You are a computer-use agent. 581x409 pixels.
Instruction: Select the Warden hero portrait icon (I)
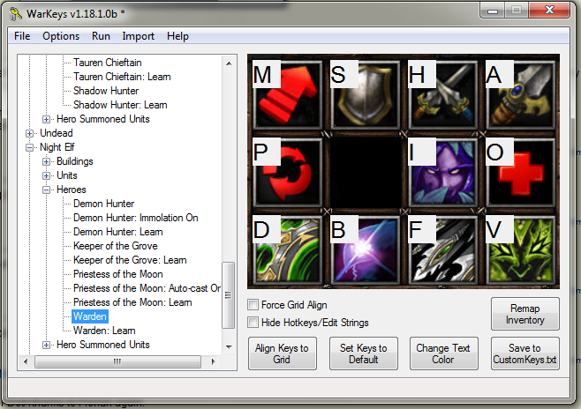(442, 173)
